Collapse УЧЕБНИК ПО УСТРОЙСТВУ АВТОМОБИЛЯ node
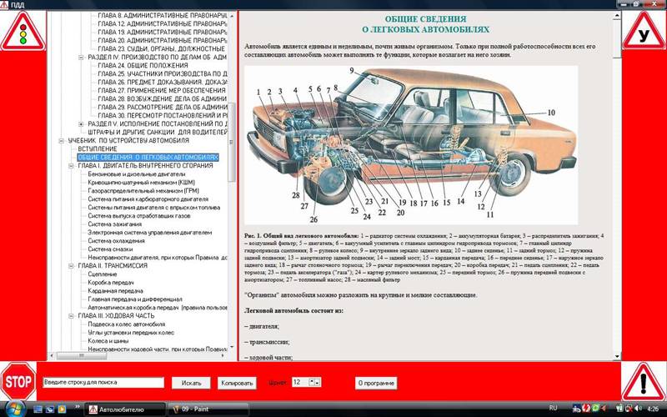 coord(61,140)
